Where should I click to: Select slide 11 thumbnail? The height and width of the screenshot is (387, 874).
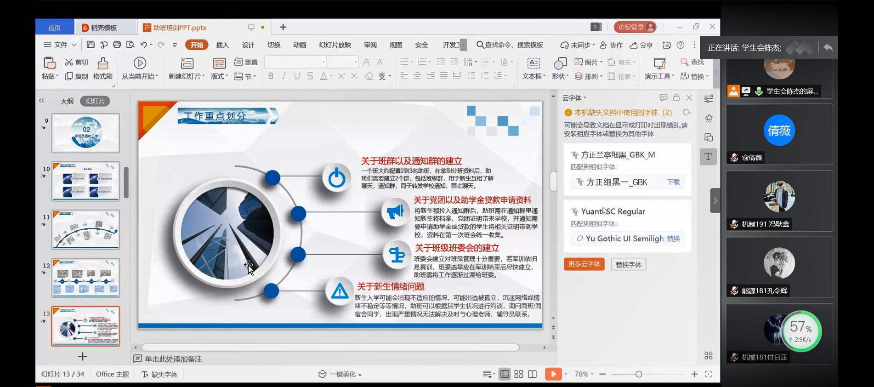(x=85, y=230)
